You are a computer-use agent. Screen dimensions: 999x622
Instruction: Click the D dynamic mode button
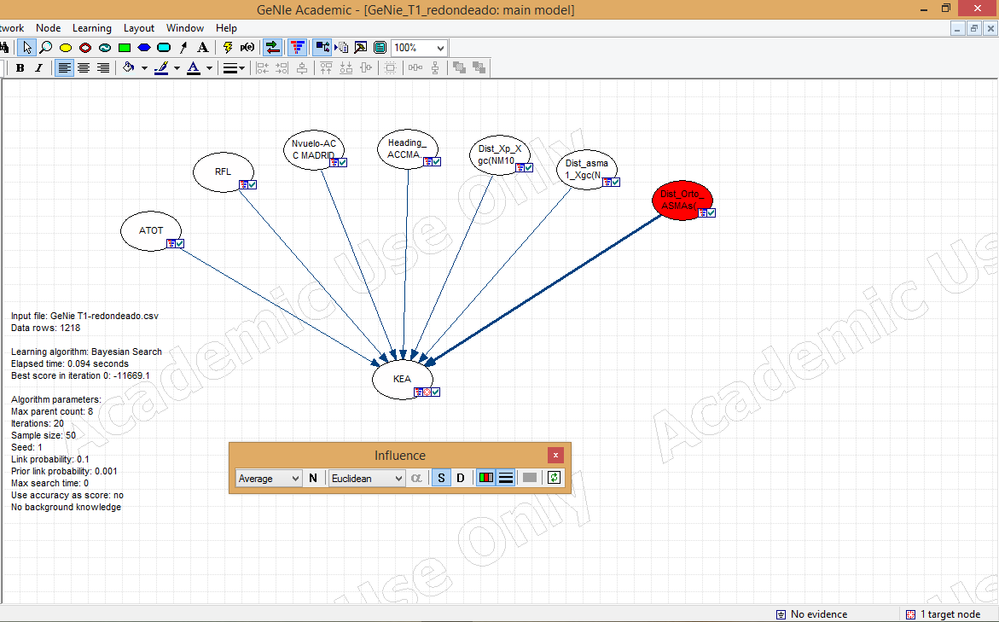(461, 478)
